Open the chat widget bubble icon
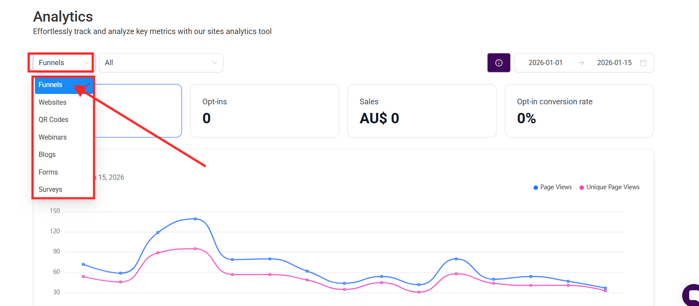This screenshot has width=699, height=306. click(x=691, y=295)
